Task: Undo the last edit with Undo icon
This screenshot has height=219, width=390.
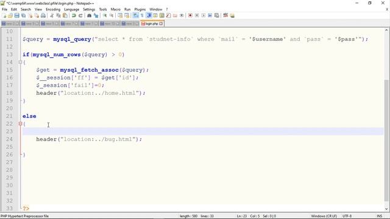Action: click(74, 15)
